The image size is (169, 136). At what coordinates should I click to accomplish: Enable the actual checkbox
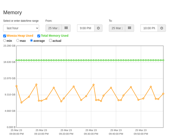[51, 40]
